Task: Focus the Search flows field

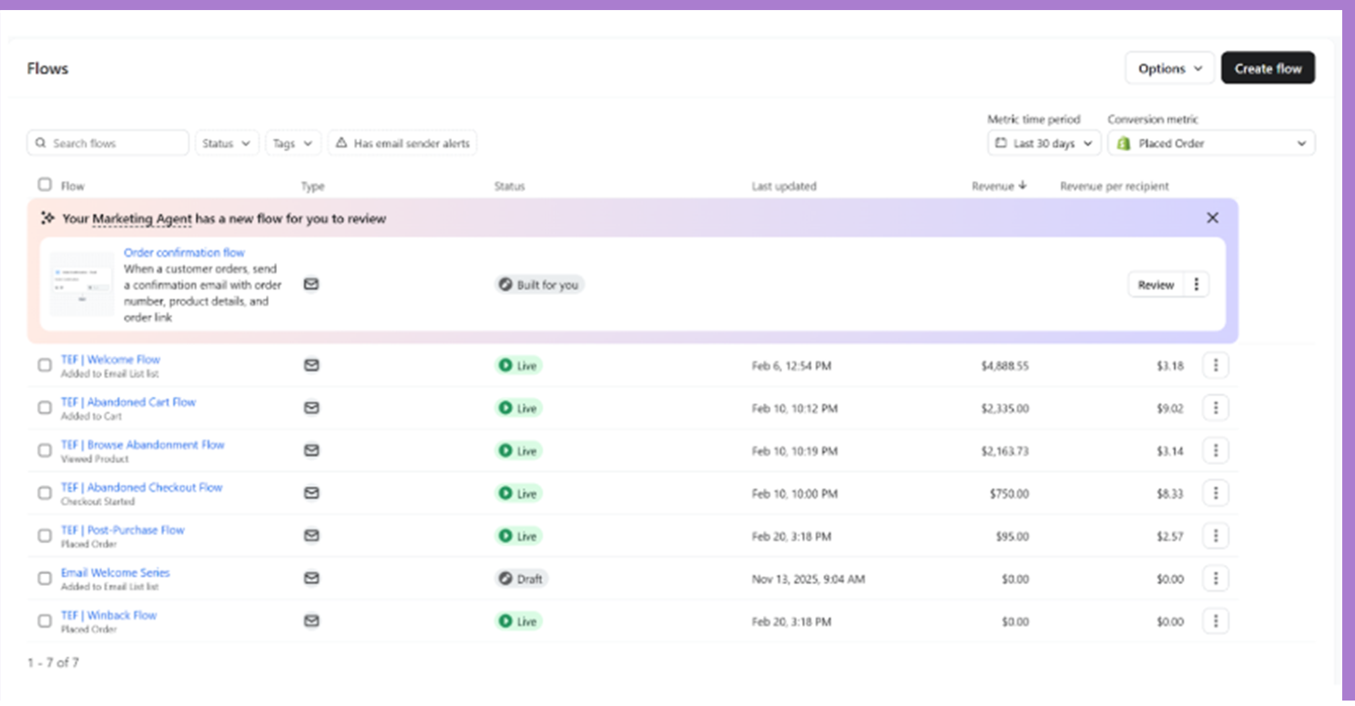Action: point(107,143)
